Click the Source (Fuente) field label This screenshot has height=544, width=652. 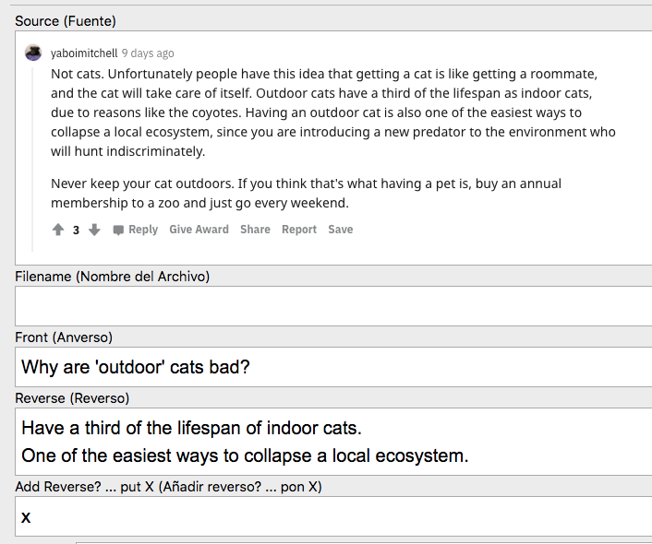click(x=66, y=20)
